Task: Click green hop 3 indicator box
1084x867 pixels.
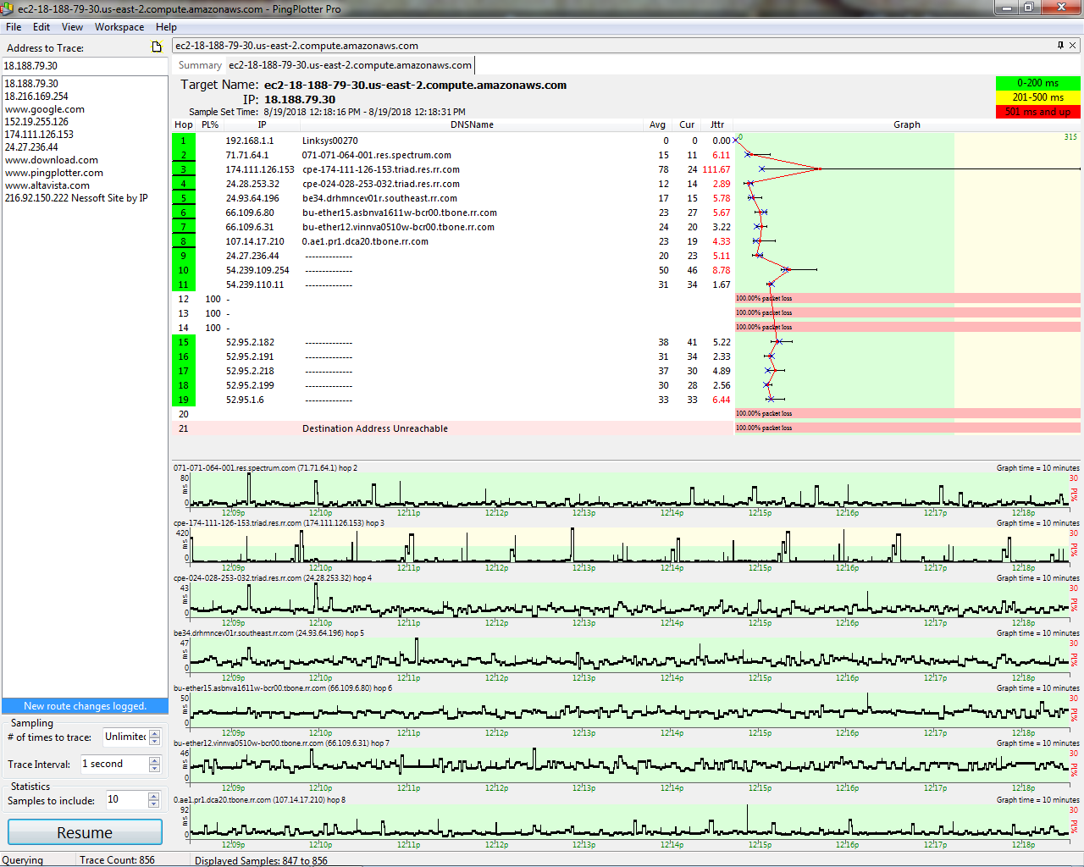Action: (184, 169)
